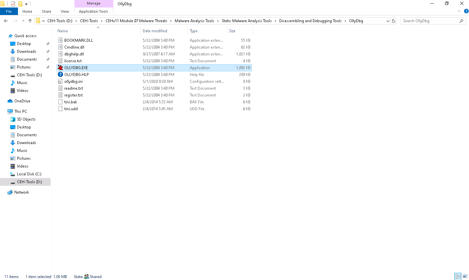
Task: Select the license.txt document icon
Action: (60, 61)
